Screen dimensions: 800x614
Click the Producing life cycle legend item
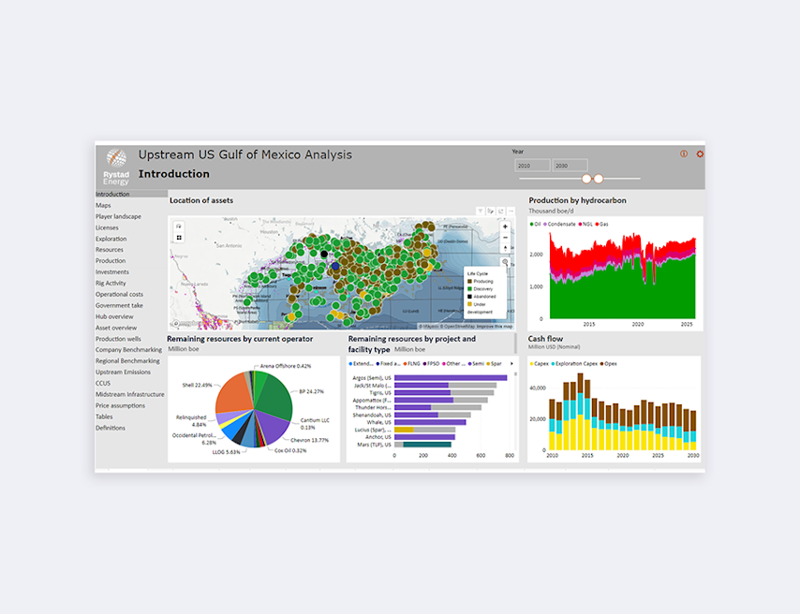click(481, 282)
